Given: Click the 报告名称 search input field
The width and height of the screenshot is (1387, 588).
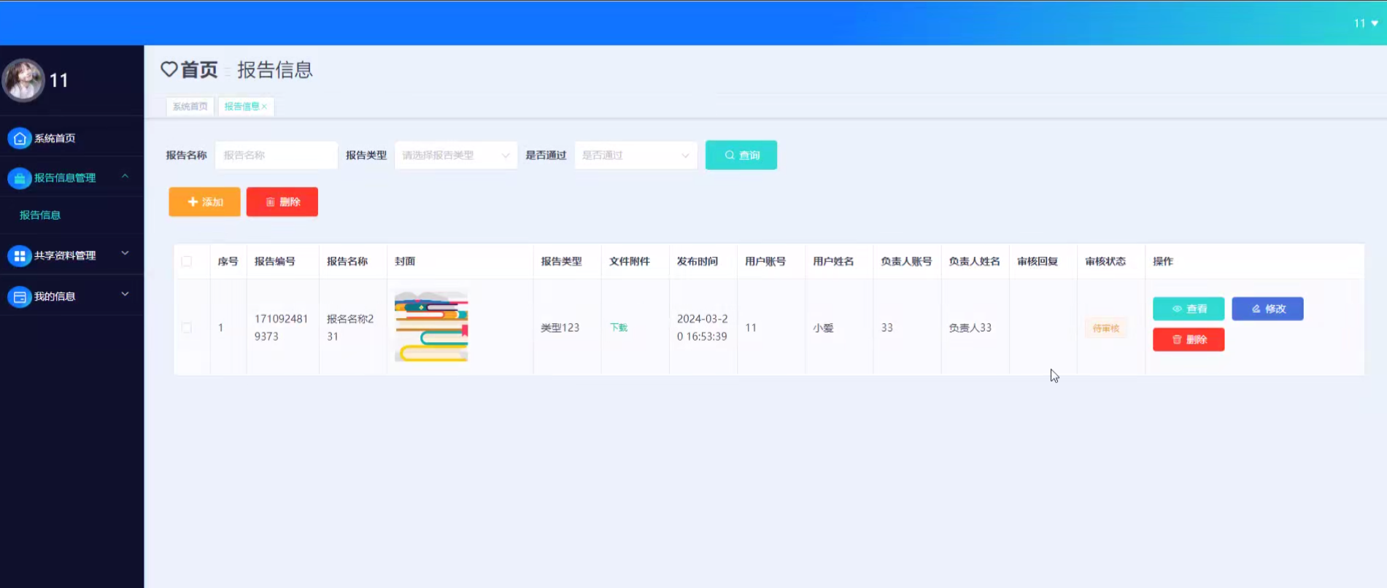Looking at the screenshot, I should click(x=277, y=155).
